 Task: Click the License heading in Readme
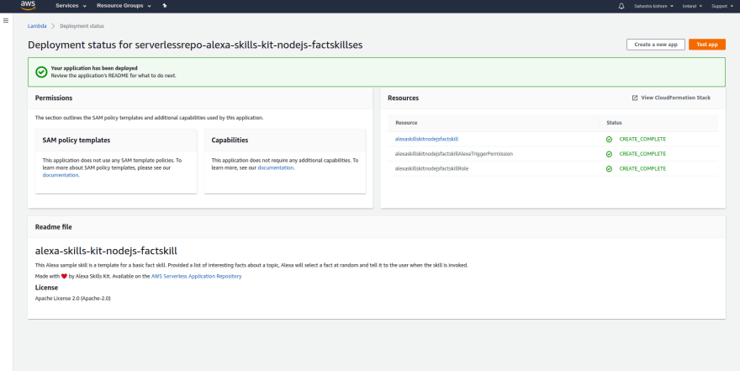[x=47, y=288]
